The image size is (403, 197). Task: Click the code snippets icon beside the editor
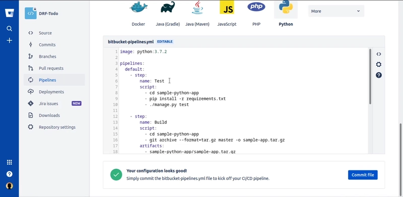click(379, 54)
